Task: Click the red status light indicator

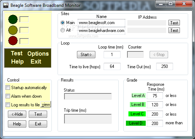Action: (x=13, y=41)
